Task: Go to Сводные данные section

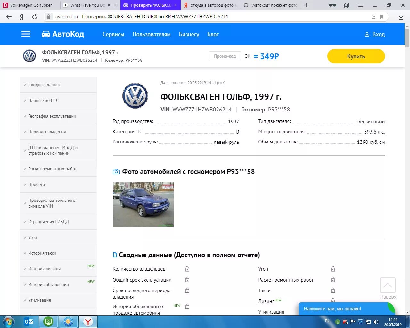Action: pos(58,85)
